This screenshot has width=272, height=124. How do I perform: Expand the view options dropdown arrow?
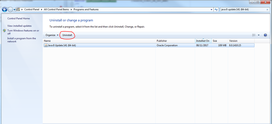(259, 35)
